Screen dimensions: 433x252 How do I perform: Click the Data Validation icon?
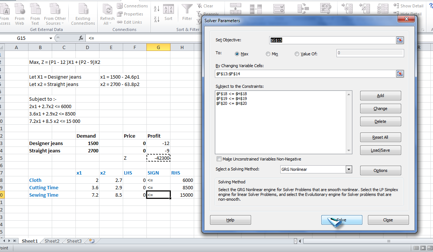[x=279, y=9]
